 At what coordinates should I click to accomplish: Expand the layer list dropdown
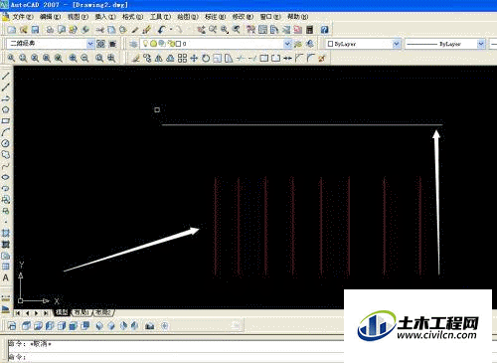point(287,44)
